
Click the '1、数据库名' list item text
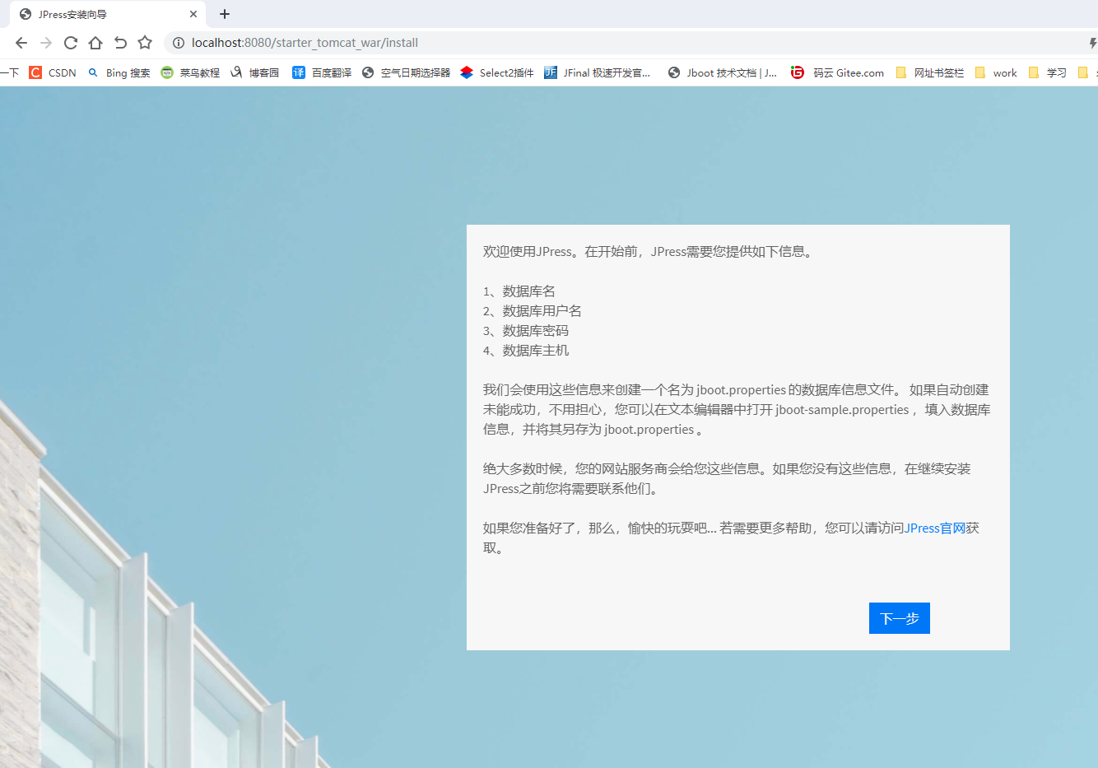tap(519, 291)
